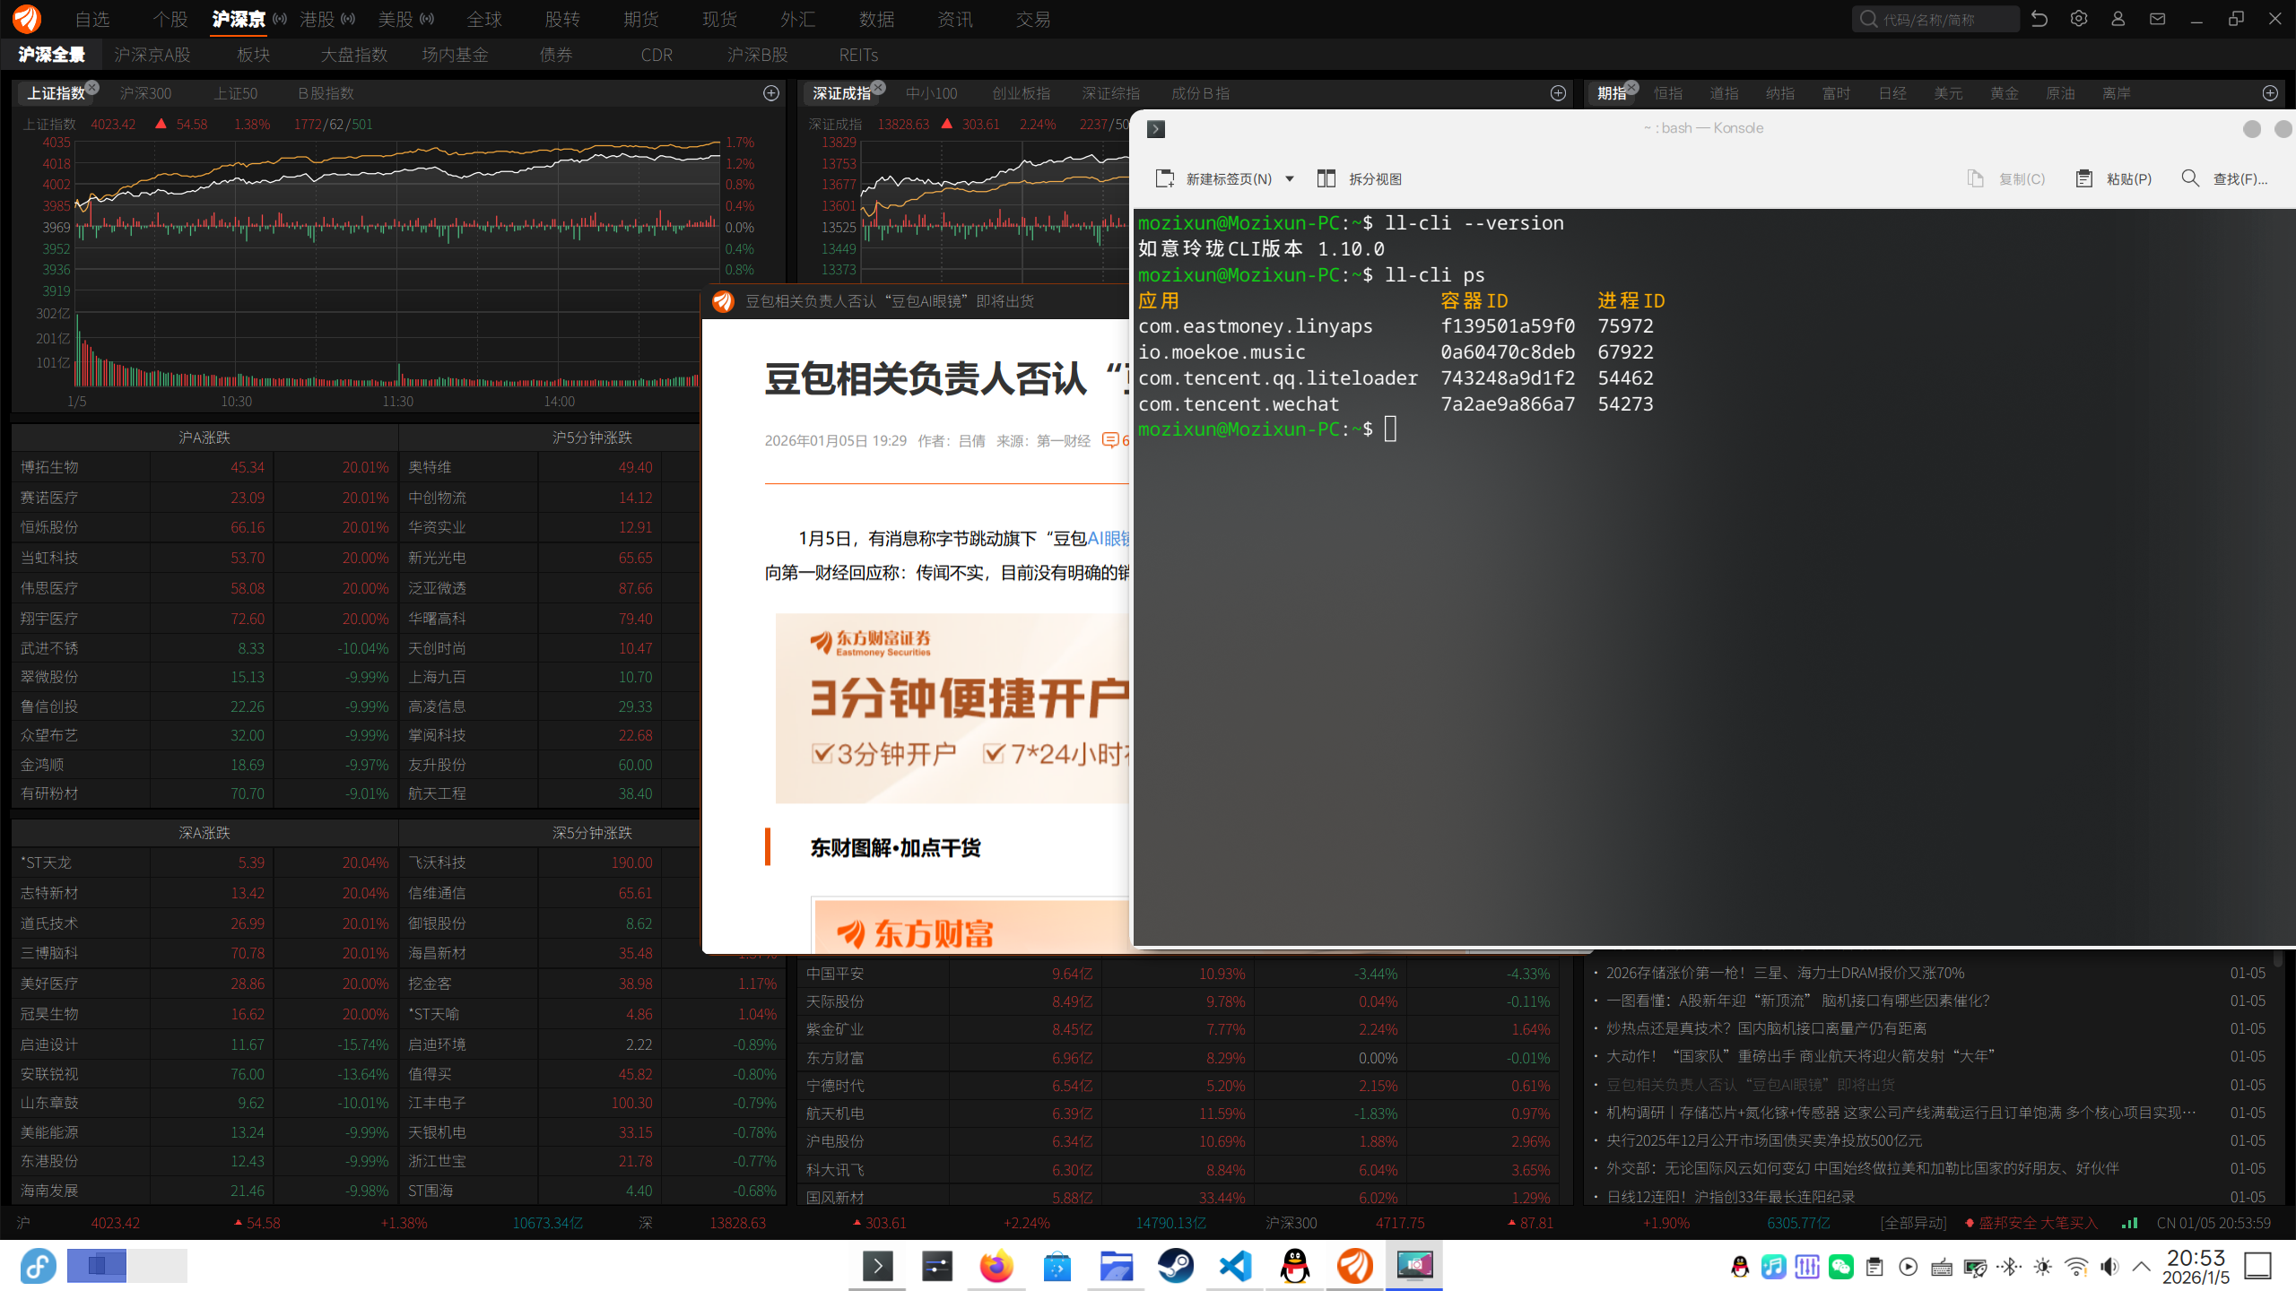Open the Wi-Fi tray icon
The height and width of the screenshot is (1291, 2296).
2076,1267
